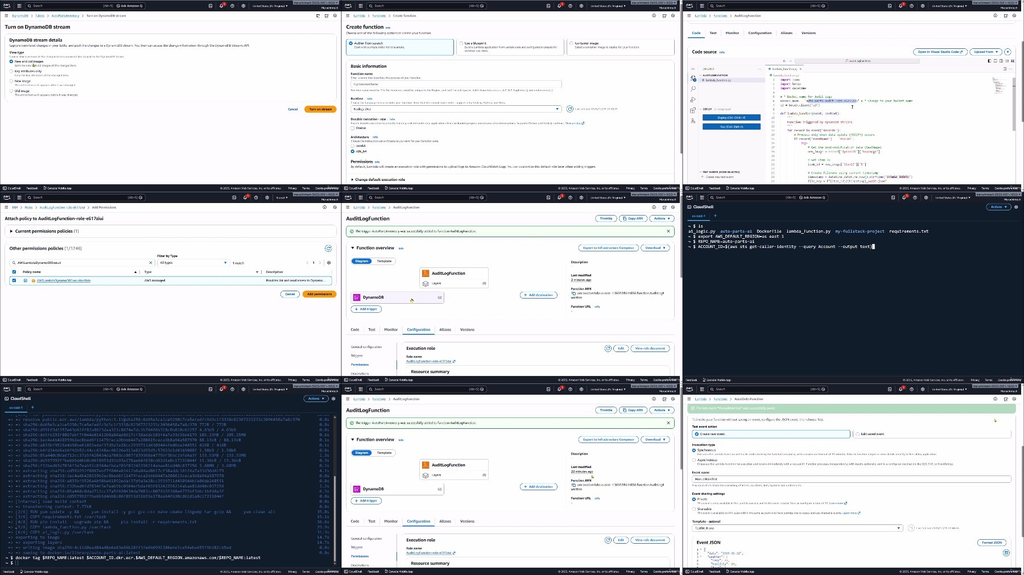Add a new tab in the CloudShell showing ls output
Viewport: 1024px width, 575px height.
point(715,216)
